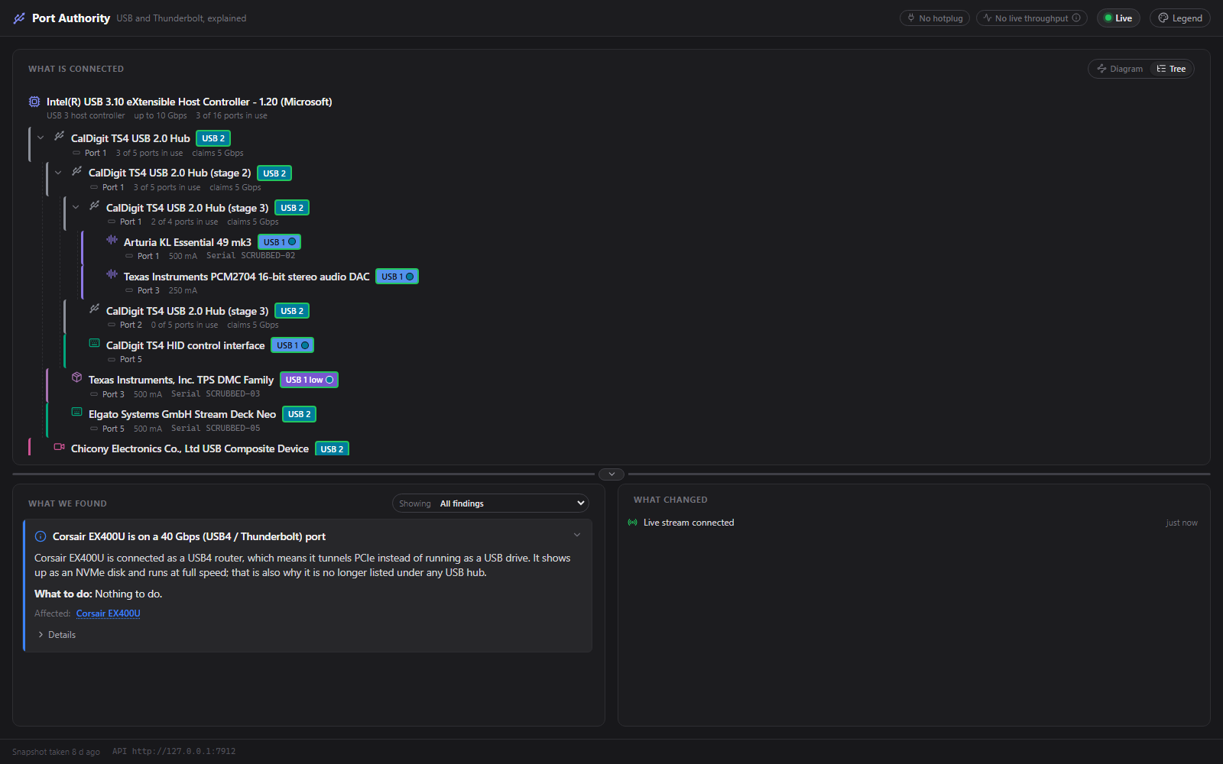Collapse the Corsair EX400U finding card chevron

click(577, 536)
